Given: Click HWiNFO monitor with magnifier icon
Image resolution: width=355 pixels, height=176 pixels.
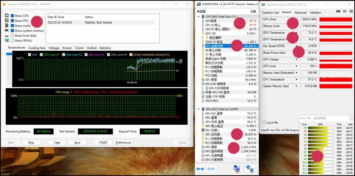Looking at the screenshot, I should [x=237, y=168].
